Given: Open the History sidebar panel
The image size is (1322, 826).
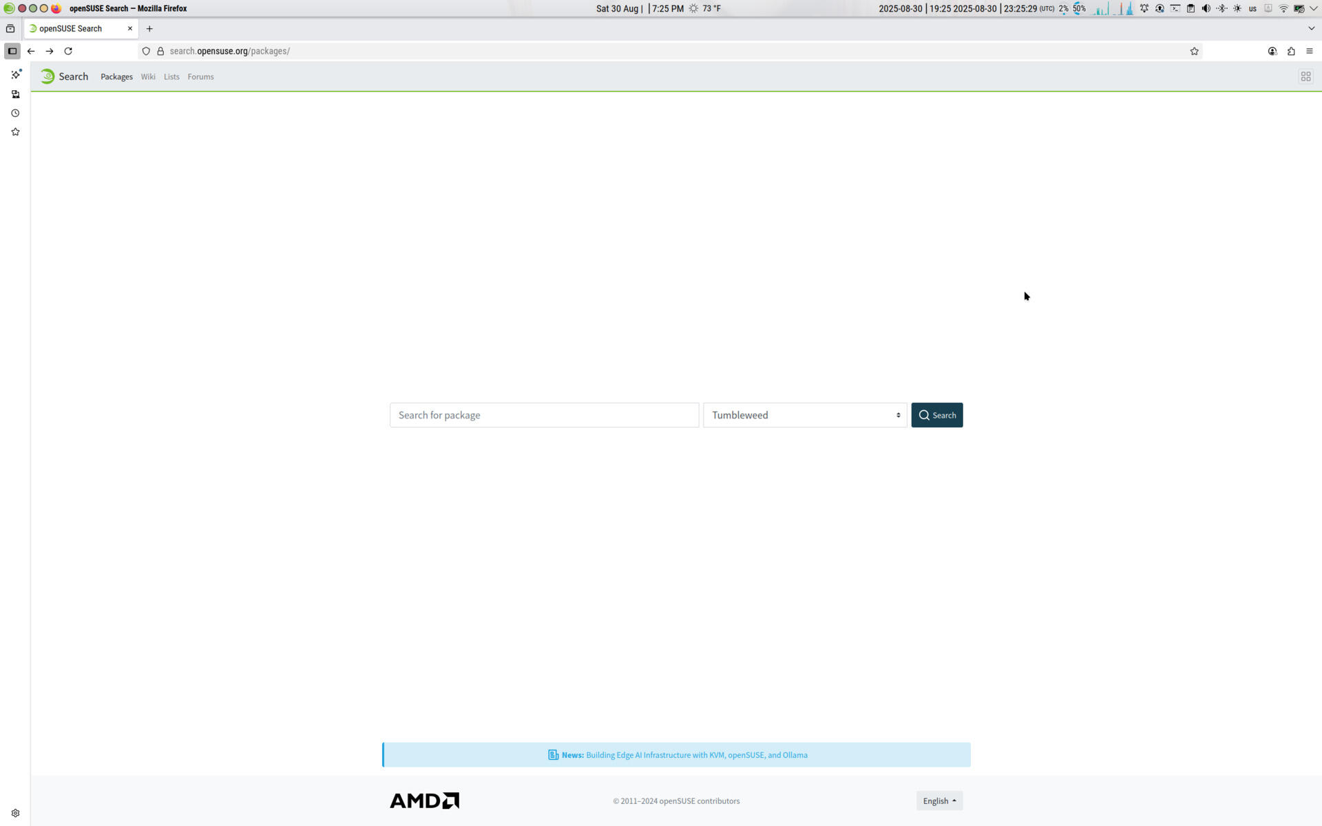Looking at the screenshot, I should pyautogui.click(x=15, y=114).
